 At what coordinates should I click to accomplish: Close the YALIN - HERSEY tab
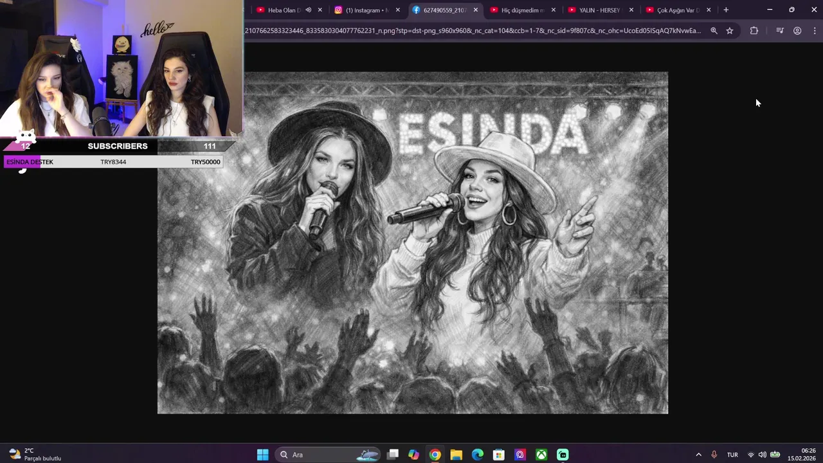coord(631,10)
